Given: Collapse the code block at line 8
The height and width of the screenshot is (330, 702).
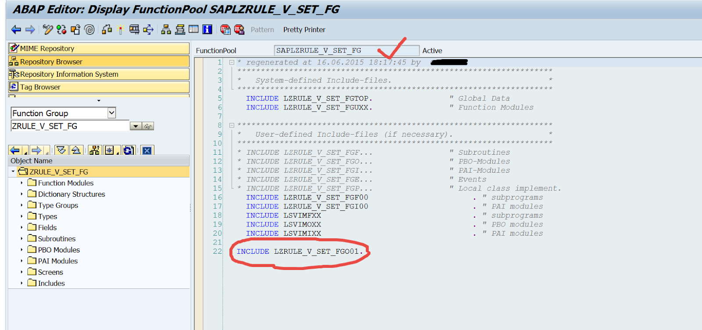Looking at the screenshot, I should (x=232, y=125).
